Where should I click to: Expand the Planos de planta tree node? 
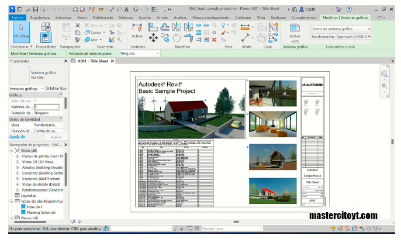coord(18,156)
